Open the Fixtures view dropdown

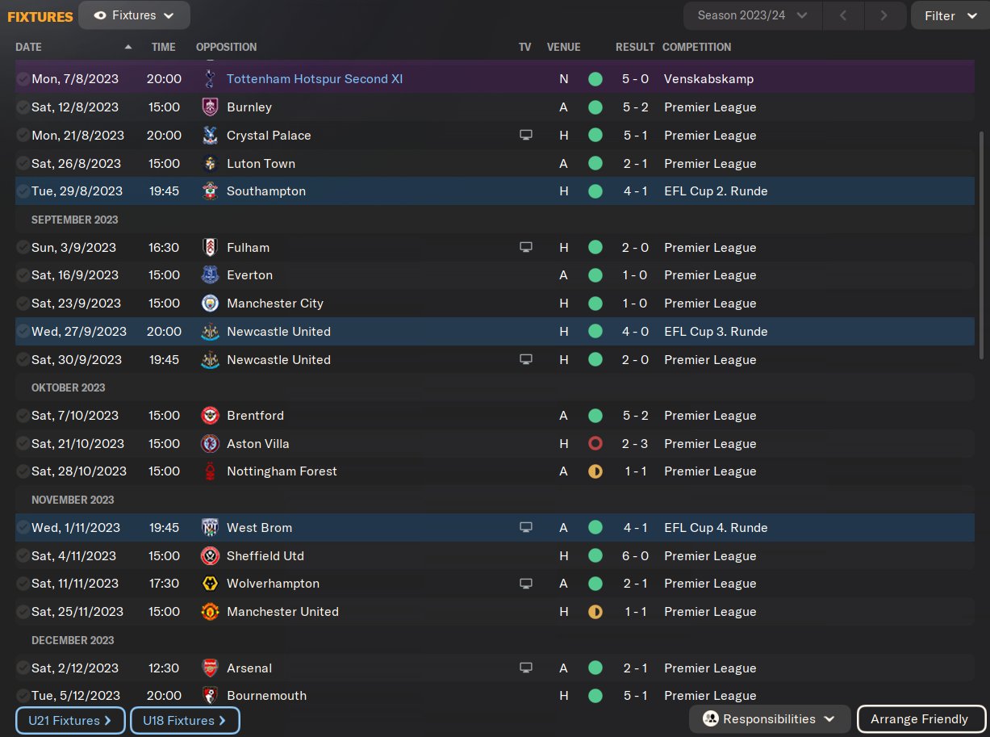pyautogui.click(x=134, y=15)
